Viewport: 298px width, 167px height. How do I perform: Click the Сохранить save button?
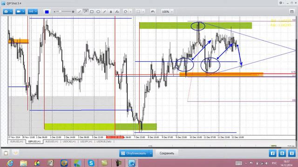(167, 153)
